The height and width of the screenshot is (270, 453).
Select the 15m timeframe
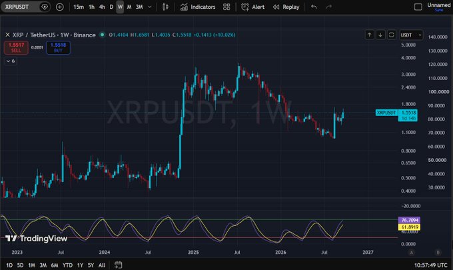click(79, 7)
